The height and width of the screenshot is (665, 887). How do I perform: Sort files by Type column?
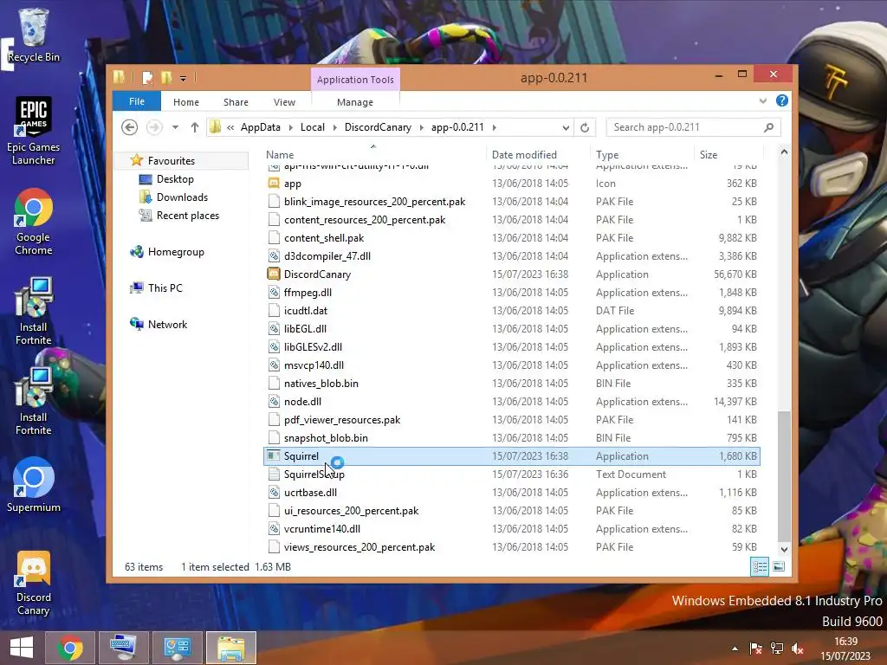pyautogui.click(x=642, y=154)
